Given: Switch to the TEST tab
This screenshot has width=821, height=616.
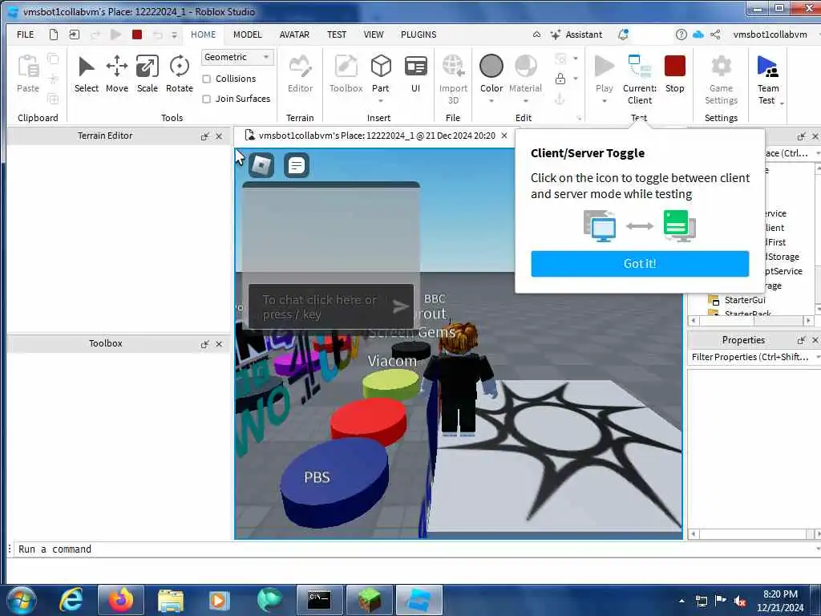Looking at the screenshot, I should [337, 34].
